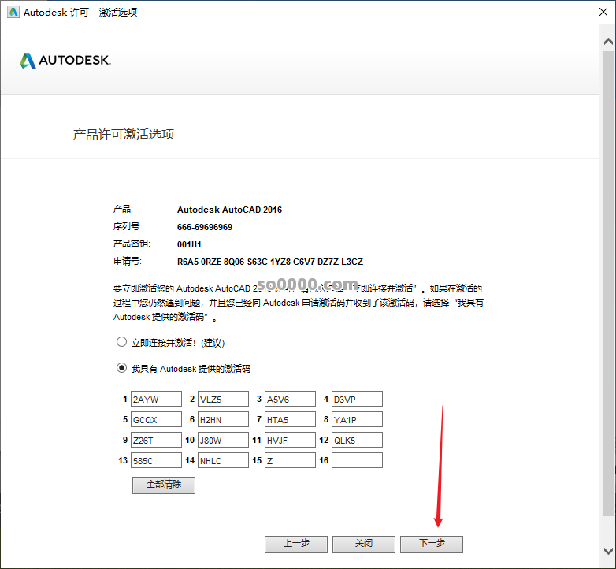The image size is (616, 569).
Task: Click the Autodesk title bar app icon
Action: click(11, 13)
